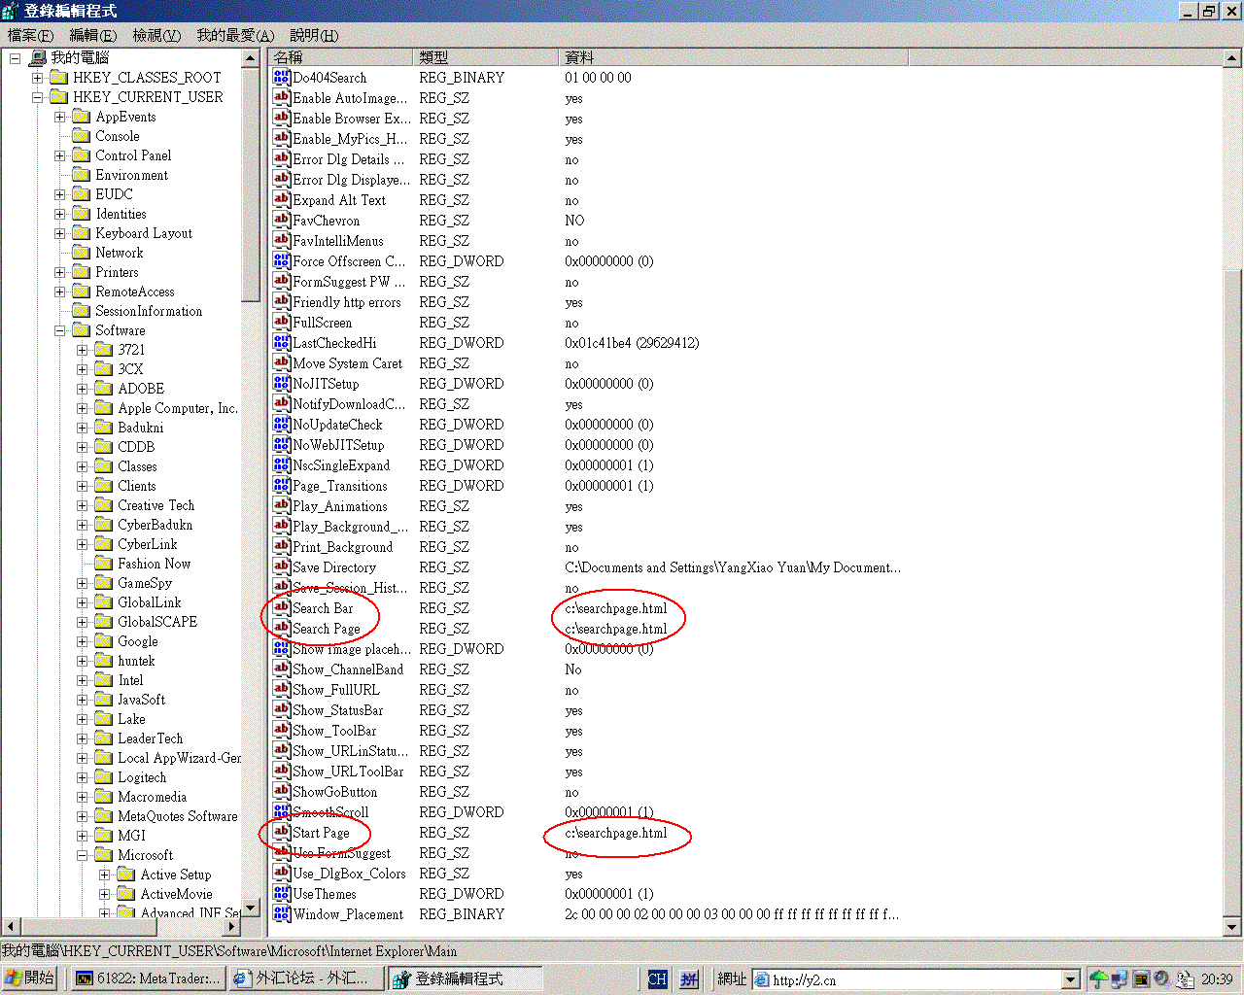Screen dimensions: 1244x995
Task: Select the Friendly http errors value name
Action: [x=347, y=302]
